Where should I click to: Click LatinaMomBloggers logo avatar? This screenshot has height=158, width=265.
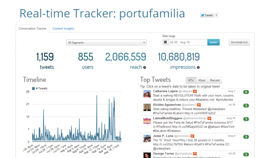click(147, 121)
